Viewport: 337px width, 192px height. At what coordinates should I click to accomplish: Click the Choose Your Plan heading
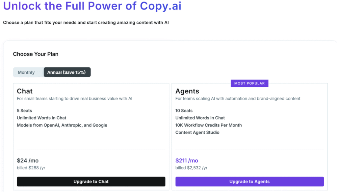pos(36,54)
